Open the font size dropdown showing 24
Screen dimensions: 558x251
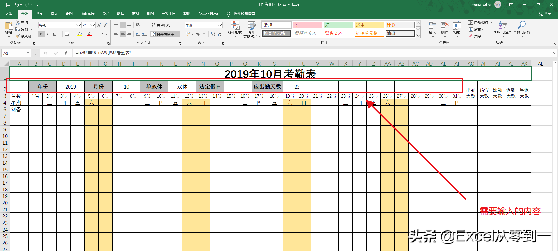pos(92,25)
